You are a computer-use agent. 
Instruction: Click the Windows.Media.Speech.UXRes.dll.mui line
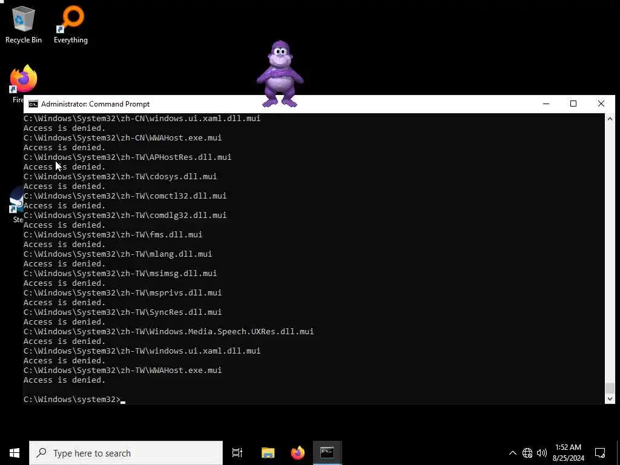point(169,331)
